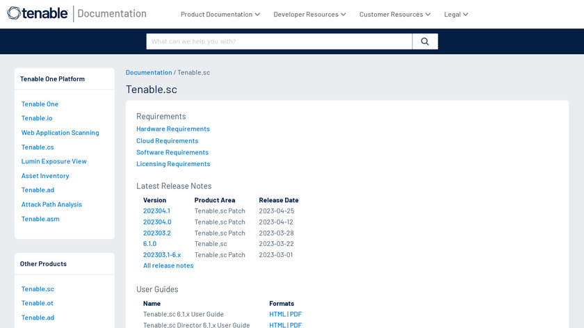Open Lumin Exposure View link
This screenshot has width=584, height=328.
coord(54,161)
